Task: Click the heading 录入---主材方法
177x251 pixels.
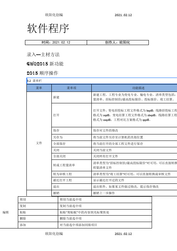Action: point(43,55)
